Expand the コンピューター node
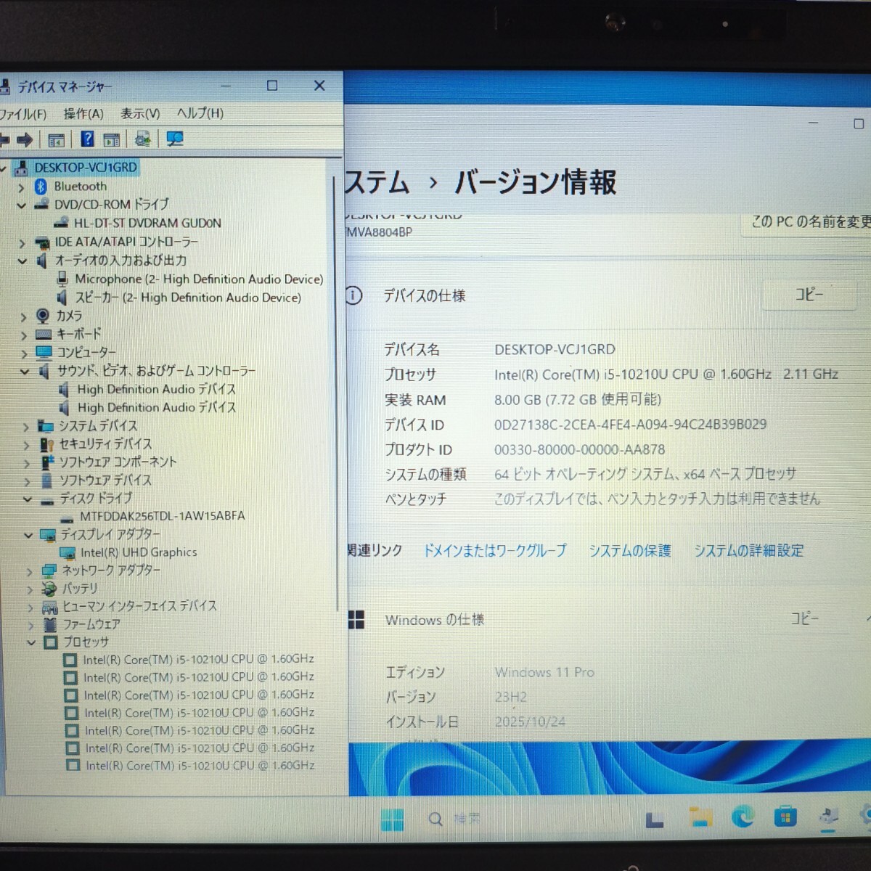This screenshot has width=871, height=871. point(24,353)
